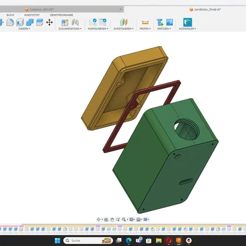
Task: Select the Pan hand tool
Action: click(112, 220)
